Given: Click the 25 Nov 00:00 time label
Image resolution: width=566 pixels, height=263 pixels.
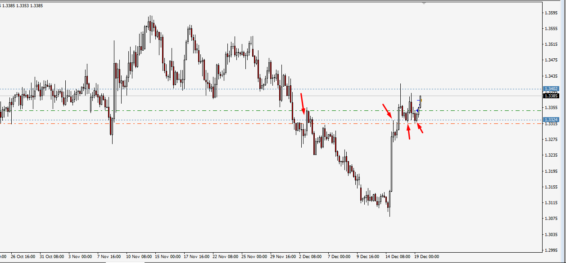Looking at the screenshot, I should [254, 257].
